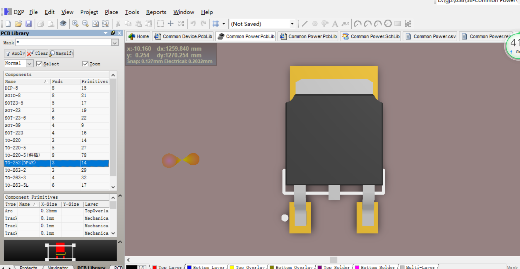The image size is (520, 269).
Task: Open the Reports menu
Action: (x=156, y=12)
